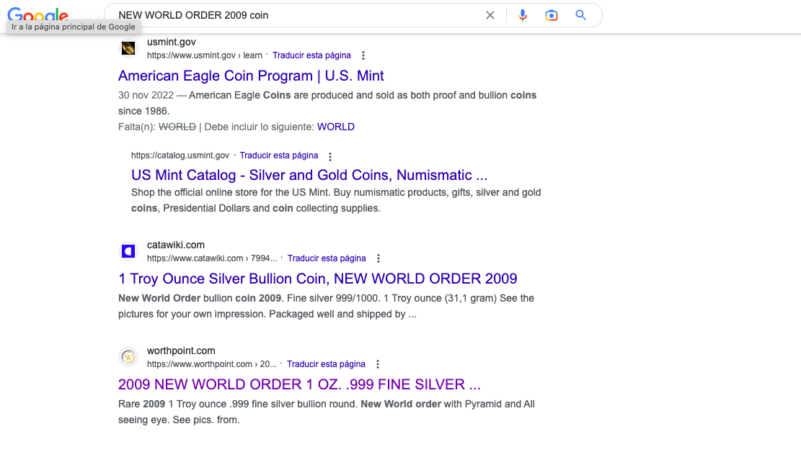
Task: Open more options for catawiki.com result
Action: [379, 258]
